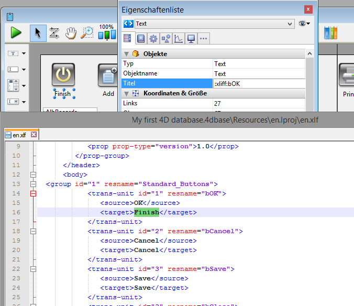The height and width of the screenshot is (306, 354).
Task: Open the Text object selector dropdown
Action: point(290,24)
